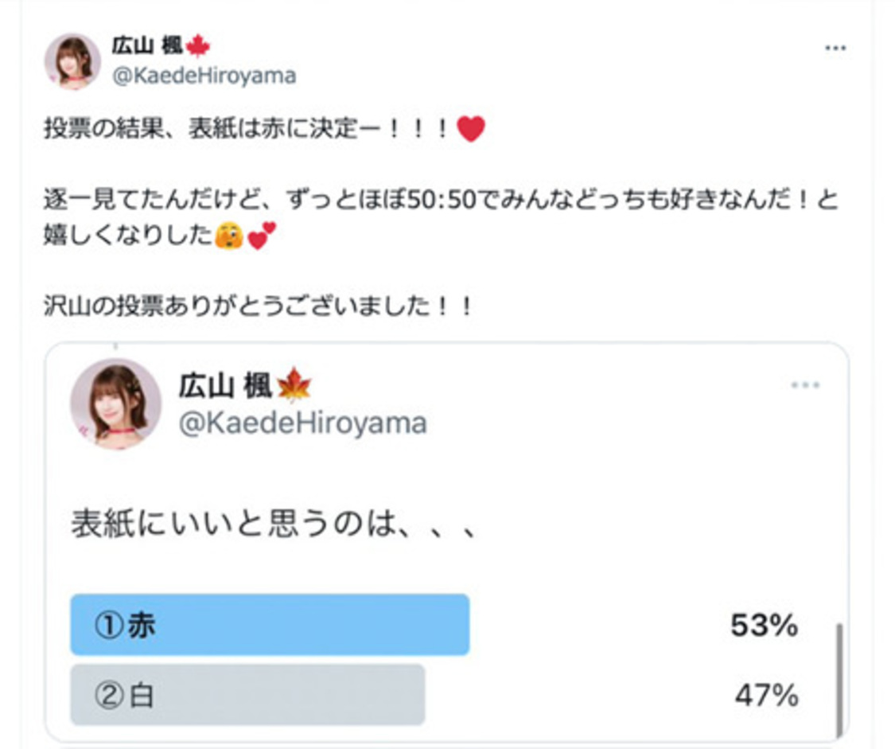Click the line 沢山の投票ありがとうございました

click(x=259, y=307)
